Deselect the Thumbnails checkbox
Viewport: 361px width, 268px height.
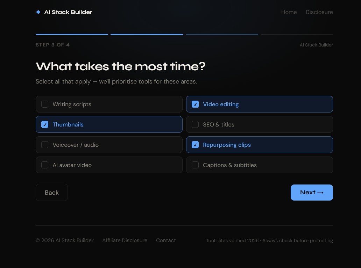45,124
